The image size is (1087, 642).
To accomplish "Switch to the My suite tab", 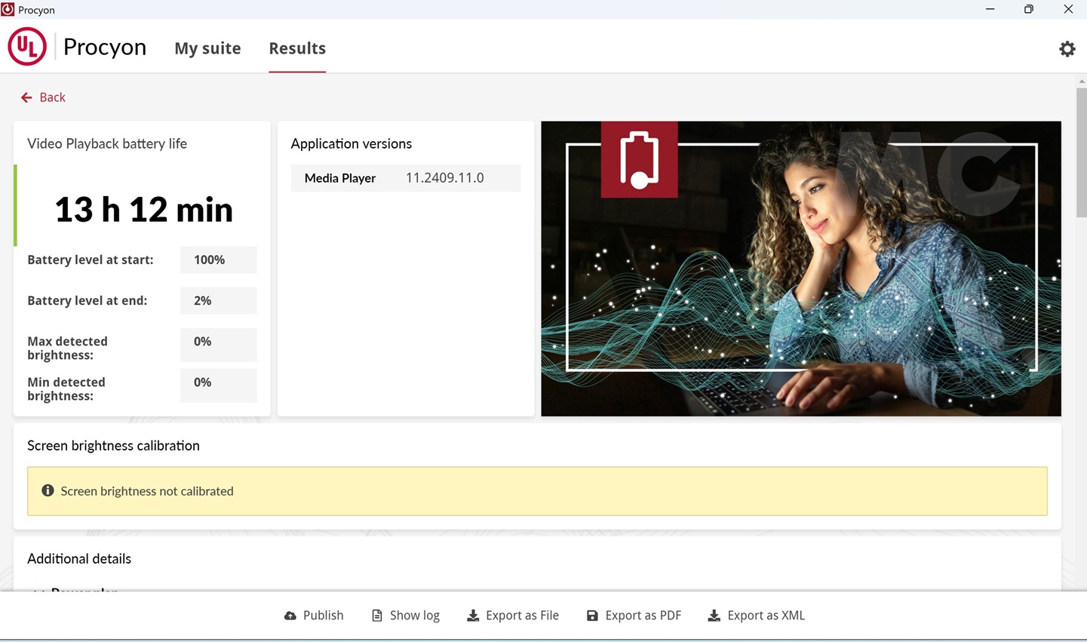I will click(207, 48).
